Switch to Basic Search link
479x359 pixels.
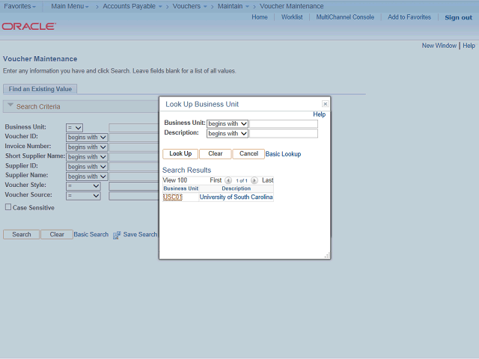[x=91, y=234]
